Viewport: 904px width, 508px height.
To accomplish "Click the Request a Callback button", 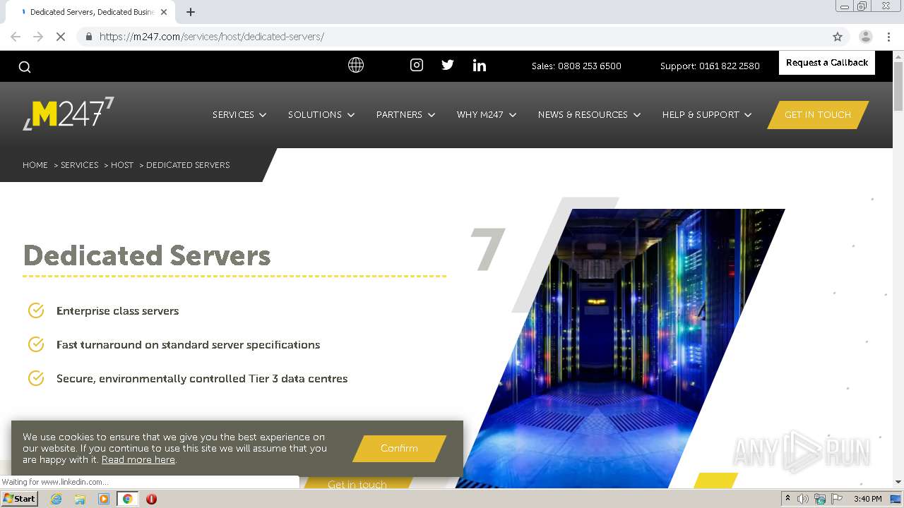I will [x=827, y=63].
